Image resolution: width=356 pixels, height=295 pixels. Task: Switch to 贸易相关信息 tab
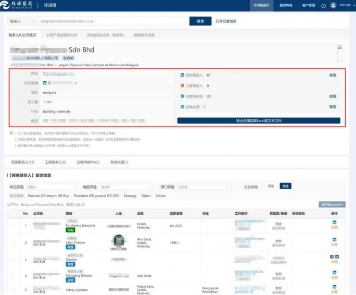click(144, 35)
